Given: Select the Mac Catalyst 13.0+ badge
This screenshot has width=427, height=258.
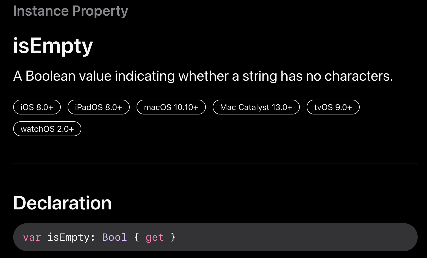Looking at the screenshot, I should (256, 107).
